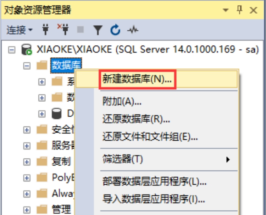Open the panel window position dropdown arrow
The width and height of the screenshot is (266, 215).
click(225, 10)
